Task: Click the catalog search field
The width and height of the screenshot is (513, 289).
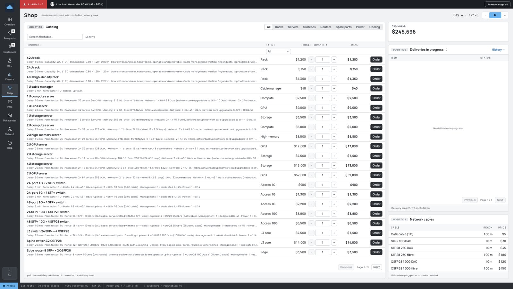Action: click(x=55, y=37)
